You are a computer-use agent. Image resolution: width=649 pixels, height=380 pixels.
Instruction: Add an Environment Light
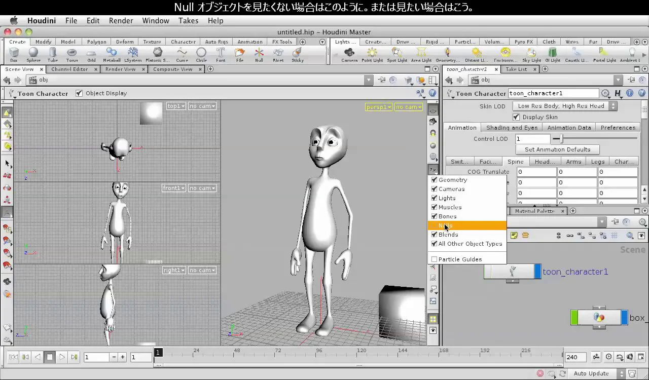click(x=506, y=55)
